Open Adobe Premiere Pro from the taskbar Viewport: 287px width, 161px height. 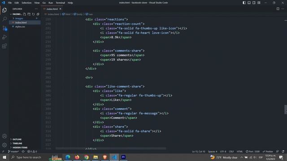click(x=124, y=157)
